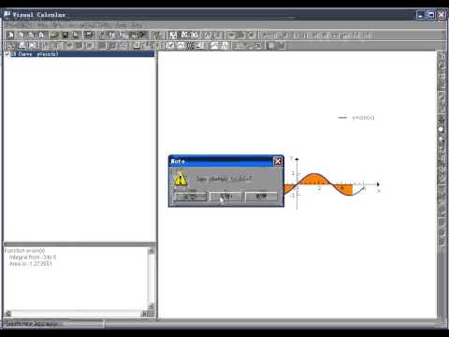
Task: Click the middle button in the Note dialog
Action: pos(225,197)
